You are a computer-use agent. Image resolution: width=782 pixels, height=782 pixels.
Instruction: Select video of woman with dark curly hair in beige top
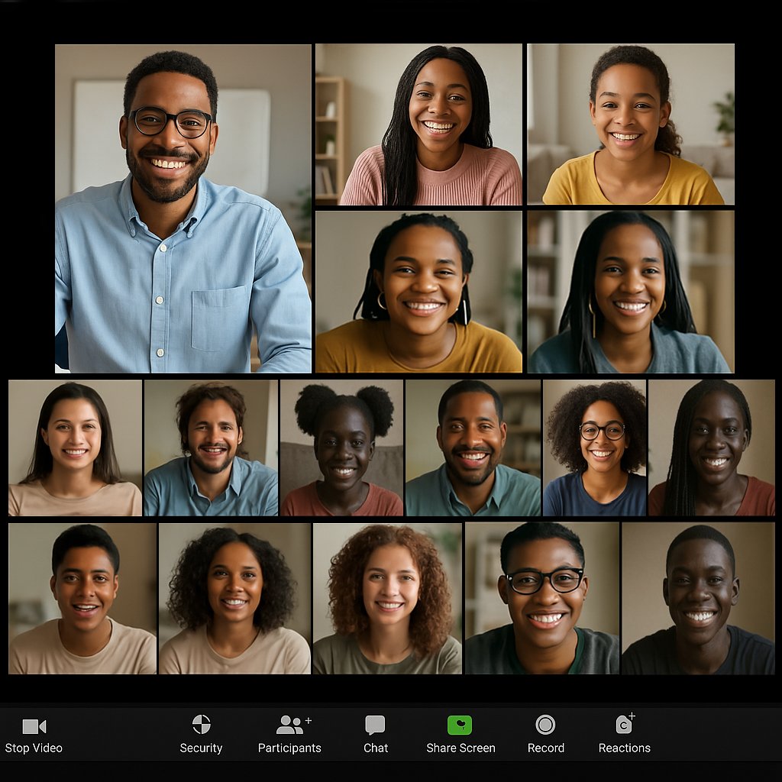pos(234,599)
